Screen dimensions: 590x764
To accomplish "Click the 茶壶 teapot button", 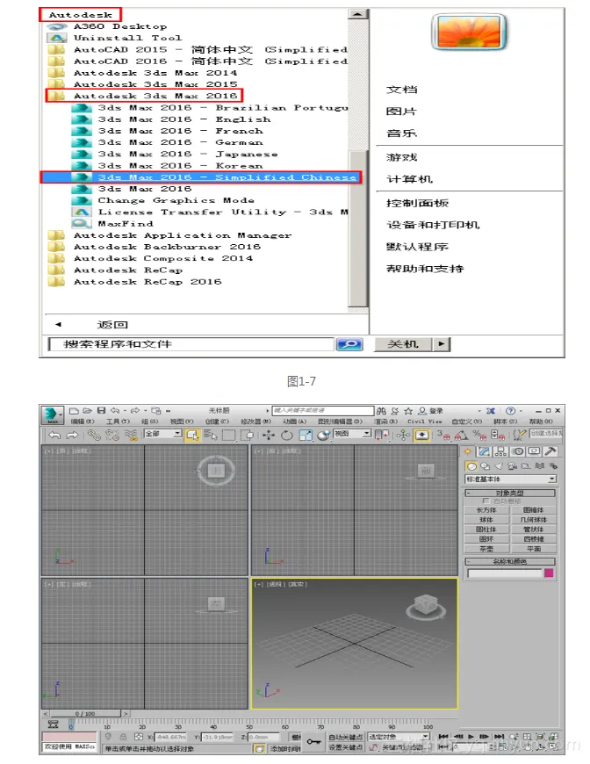I will (x=486, y=548).
